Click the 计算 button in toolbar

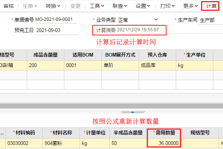(x=211, y=6)
